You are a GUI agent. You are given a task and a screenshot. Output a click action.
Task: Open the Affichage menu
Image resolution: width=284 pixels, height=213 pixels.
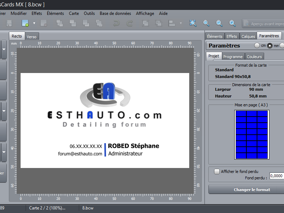[145, 13]
